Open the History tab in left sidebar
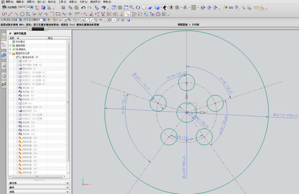This screenshot has width=299, height=194. coord(4,76)
